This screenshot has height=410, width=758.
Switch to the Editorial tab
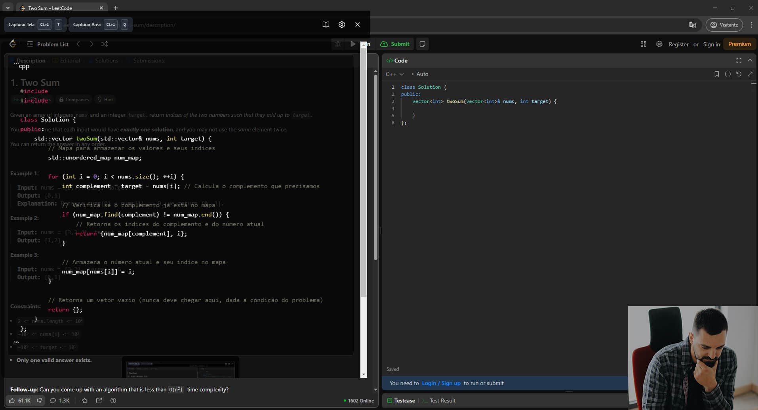(x=67, y=61)
